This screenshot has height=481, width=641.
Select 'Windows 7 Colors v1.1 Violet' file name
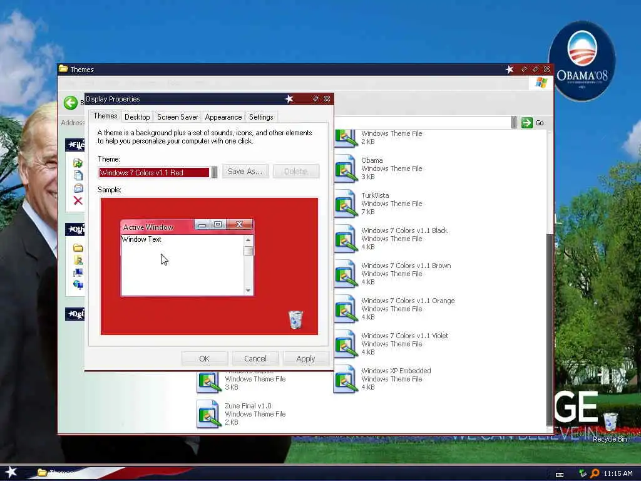(405, 336)
